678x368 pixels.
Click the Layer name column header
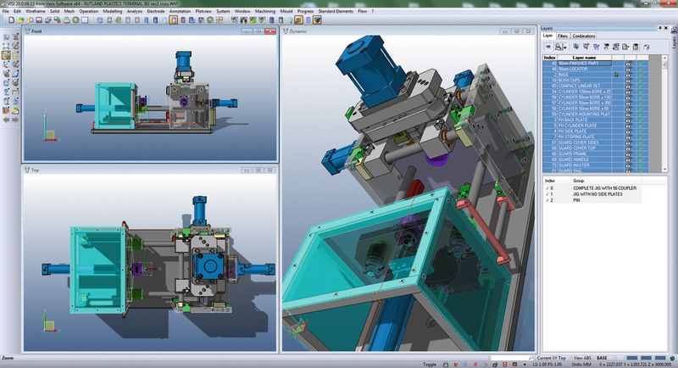tap(584, 58)
